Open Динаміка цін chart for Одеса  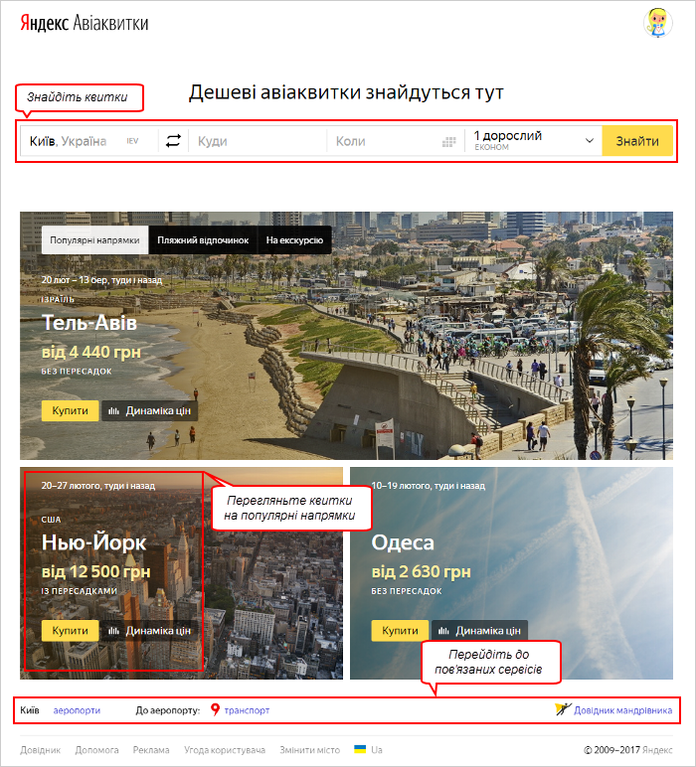coord(479,631)
